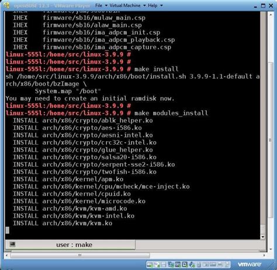This screenshot has width=277, height=270.
Task: Click the terminal cursor block
Action: [8, 230]
